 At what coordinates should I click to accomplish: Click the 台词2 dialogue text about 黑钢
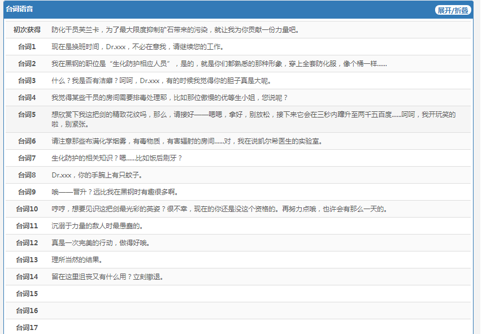[219, 64]
